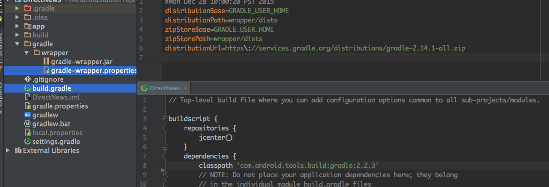This screenshot has height=187, width=549.
Task: Click the gradle-2.14.1-all.zip distribution URL text
Action: pos(345,48)
